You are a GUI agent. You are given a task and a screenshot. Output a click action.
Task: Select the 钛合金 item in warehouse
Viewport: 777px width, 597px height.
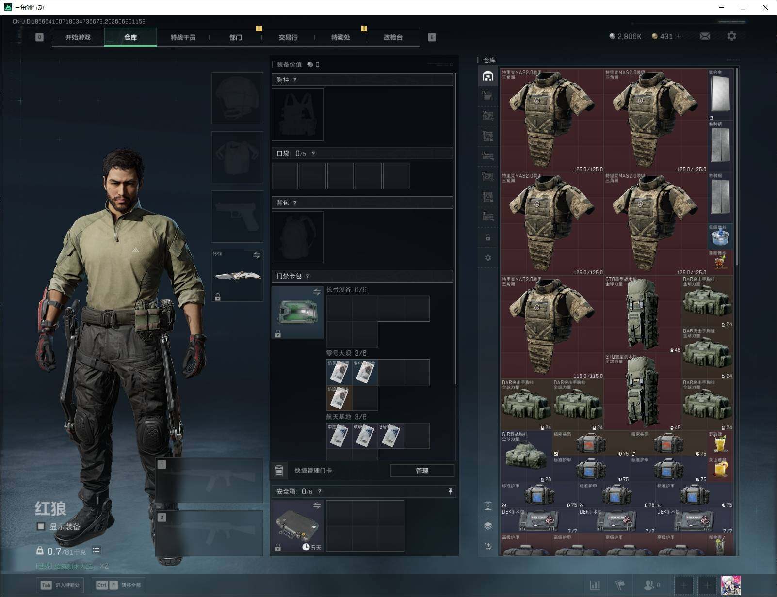(x=720, y=94)
